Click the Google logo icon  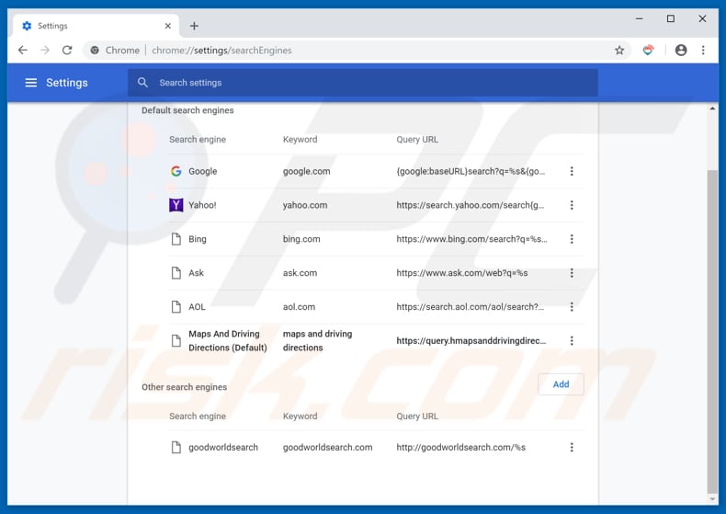(x=176, y=171)
